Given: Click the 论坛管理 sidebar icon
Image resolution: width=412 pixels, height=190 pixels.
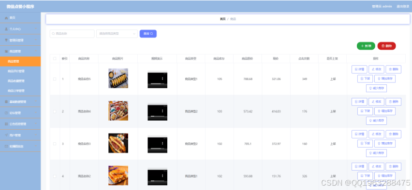Looking at the screenshot, I should coord(6,113).
